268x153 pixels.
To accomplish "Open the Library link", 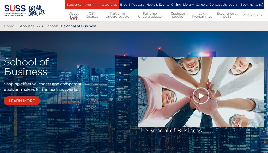I will point(188,5).
